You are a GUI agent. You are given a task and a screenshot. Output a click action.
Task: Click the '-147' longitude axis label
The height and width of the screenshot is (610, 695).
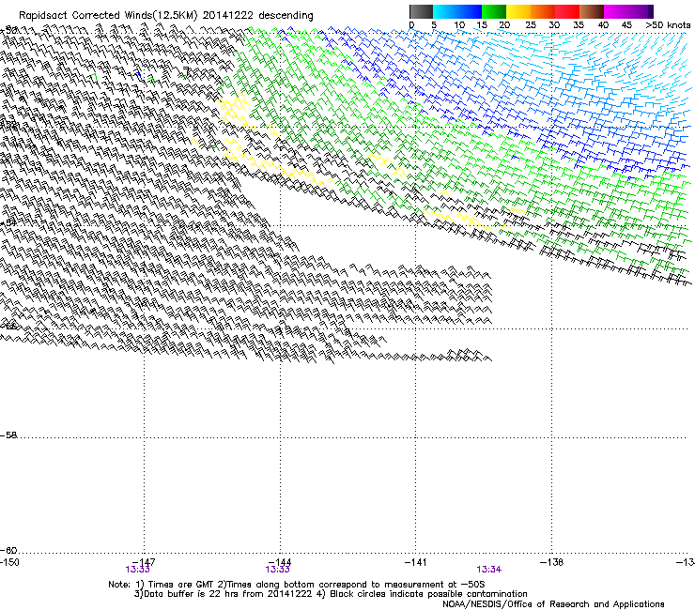click(144, 562)
